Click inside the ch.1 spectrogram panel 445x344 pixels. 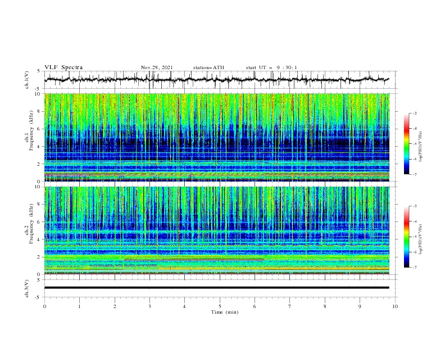pos(217,137)
